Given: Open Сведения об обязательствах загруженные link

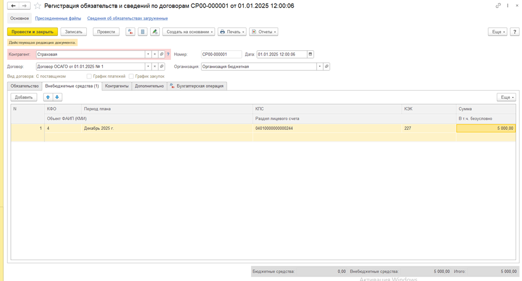Looking at the screenshot, I should click(128, 19).
